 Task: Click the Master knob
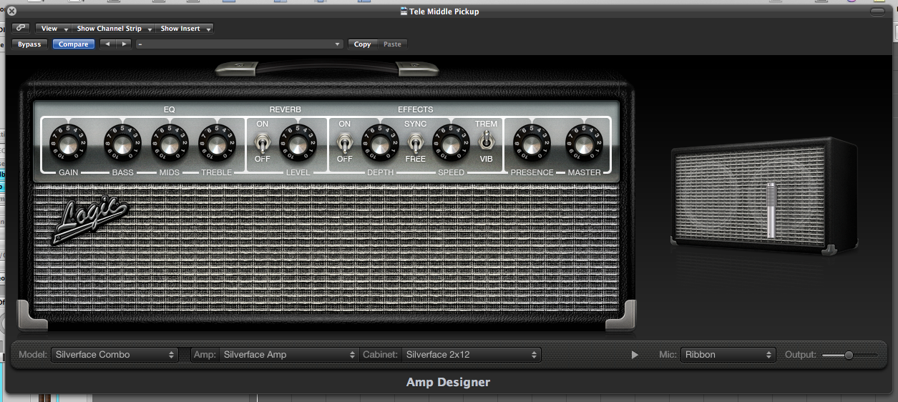pyautogui.click(x=584, y=144)
